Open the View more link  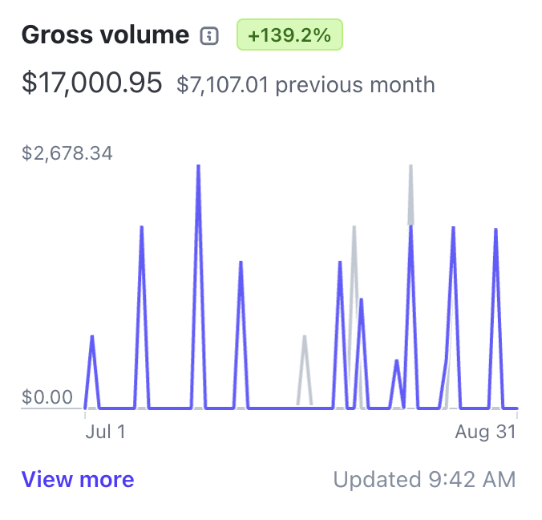pos(78,480)
